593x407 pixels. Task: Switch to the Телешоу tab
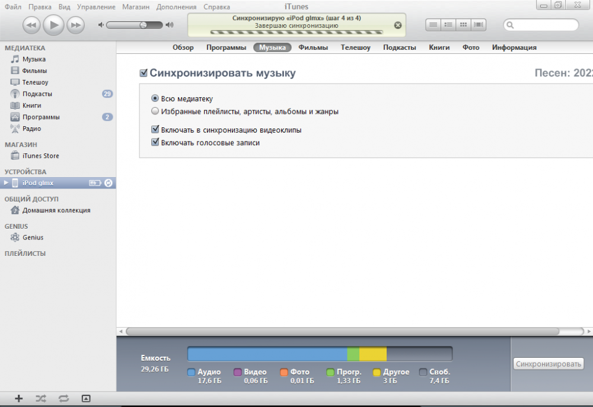[x=355, y=47]
